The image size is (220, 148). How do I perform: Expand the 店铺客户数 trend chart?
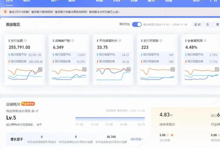84,69
